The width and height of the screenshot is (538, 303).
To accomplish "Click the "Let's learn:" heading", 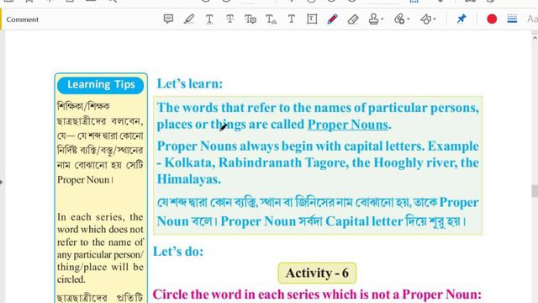I will click(190, 84).
